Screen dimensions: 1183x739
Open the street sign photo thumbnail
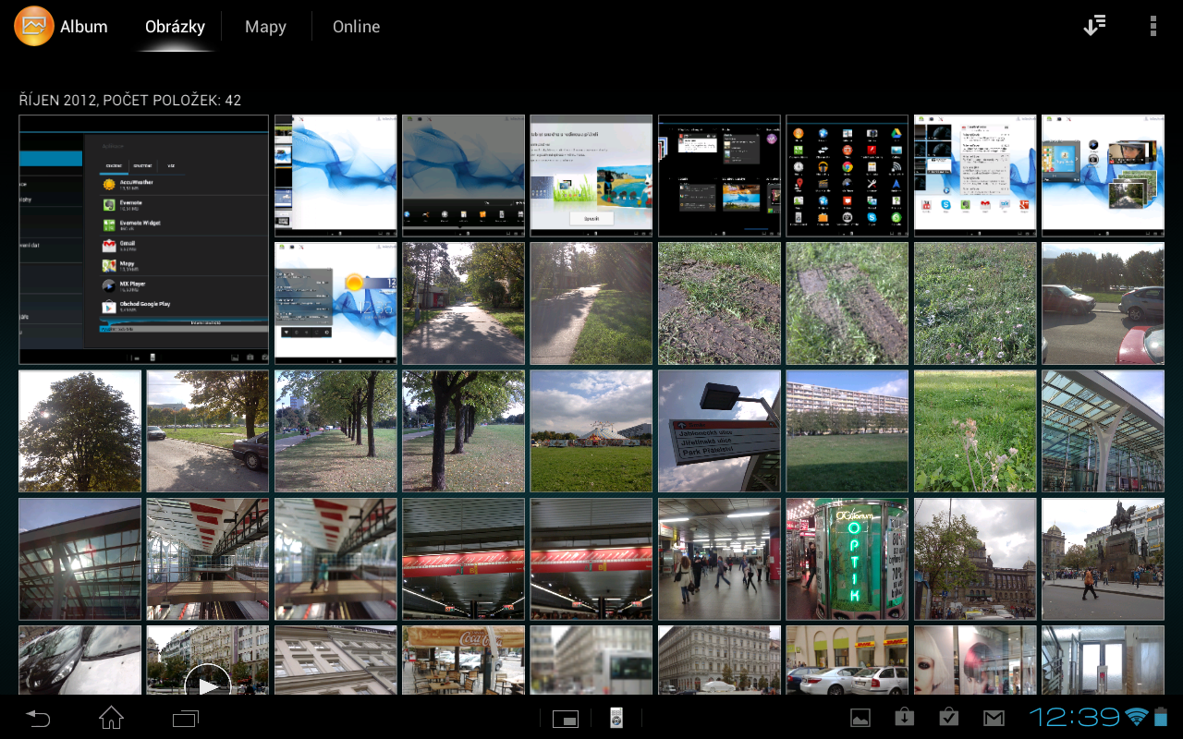[719, 431]
